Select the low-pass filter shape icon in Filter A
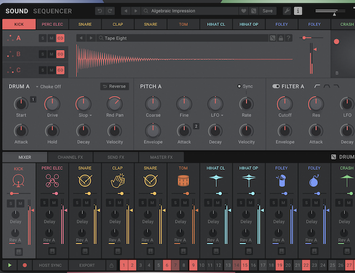The height and width of the screenshot is (273, 355). pos(337,86)
